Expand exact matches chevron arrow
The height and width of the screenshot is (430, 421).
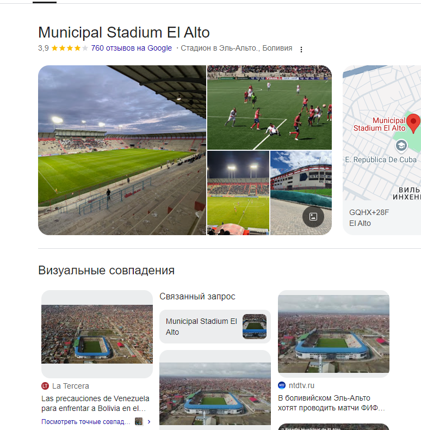pos(149,421)
